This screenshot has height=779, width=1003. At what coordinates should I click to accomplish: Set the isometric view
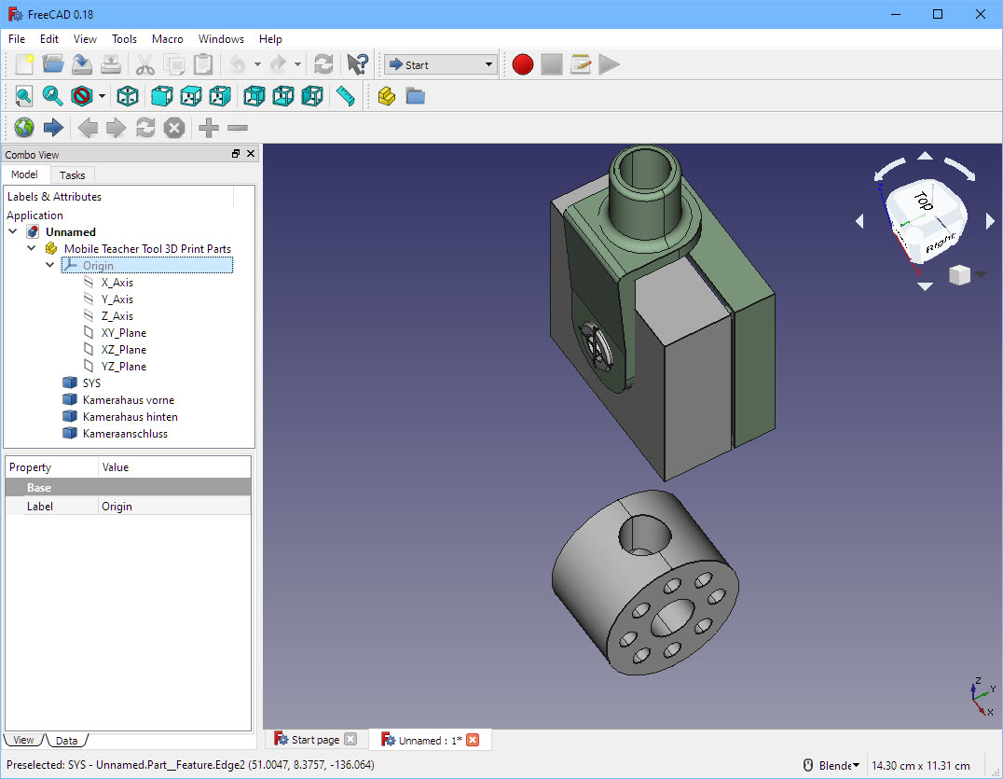tap(128, 95)
